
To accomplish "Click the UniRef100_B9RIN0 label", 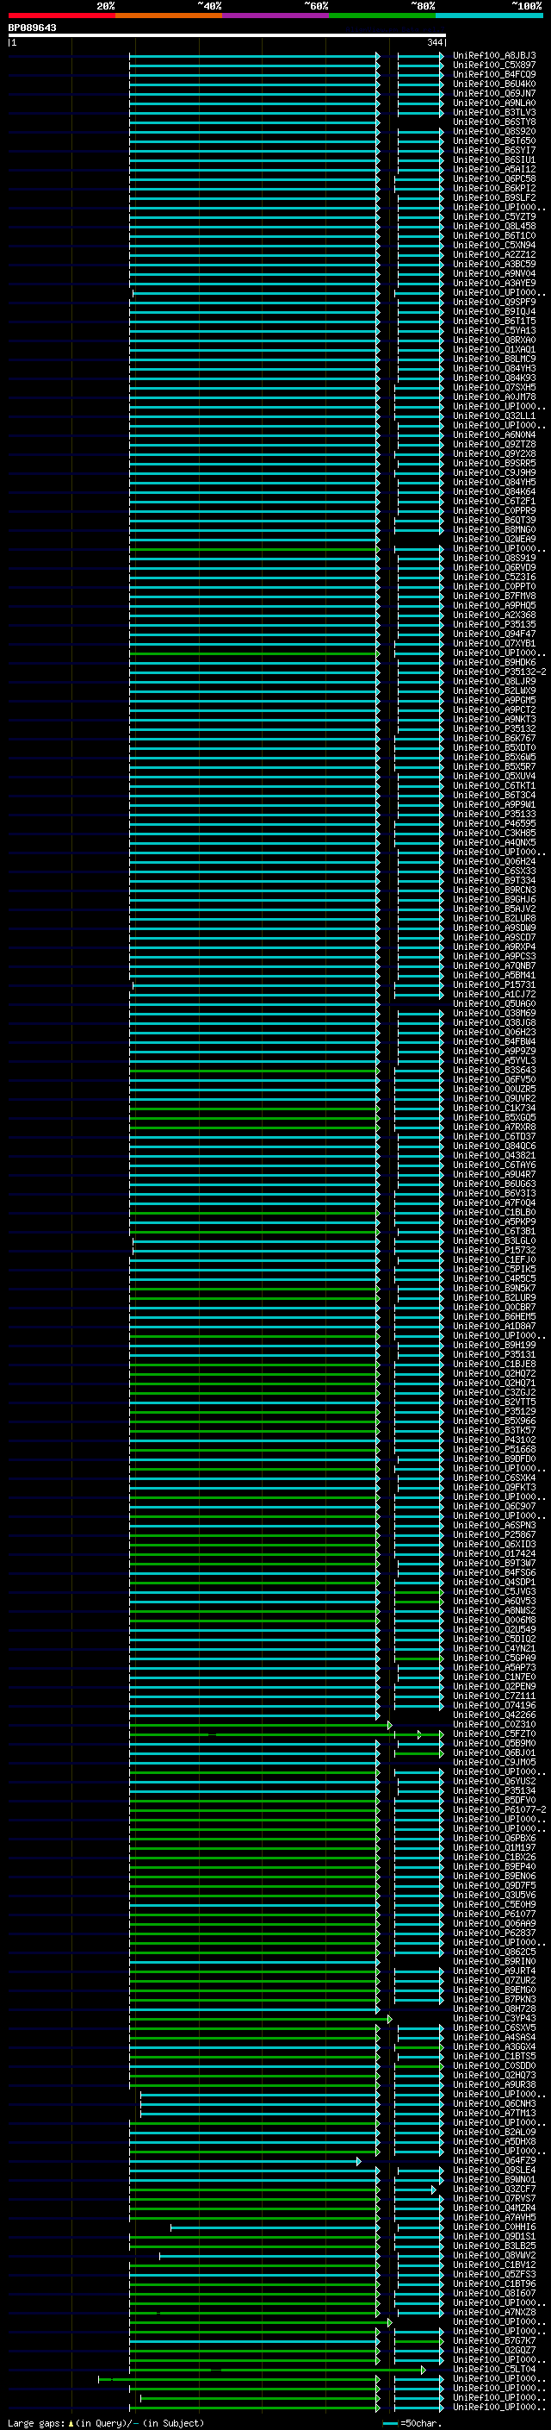I will pos(494,1962).
